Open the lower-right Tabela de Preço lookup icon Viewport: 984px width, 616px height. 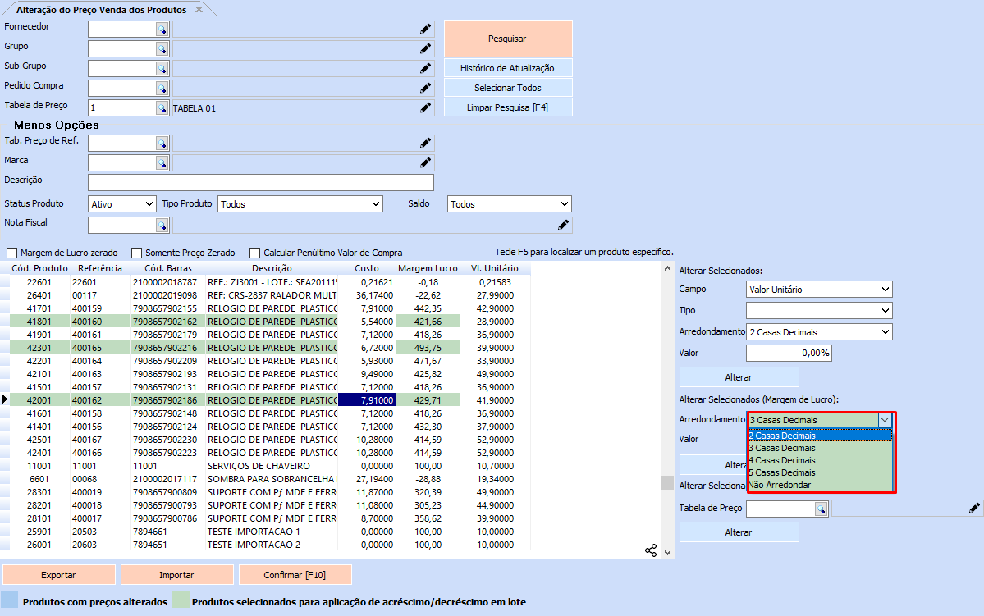point(820,509)
